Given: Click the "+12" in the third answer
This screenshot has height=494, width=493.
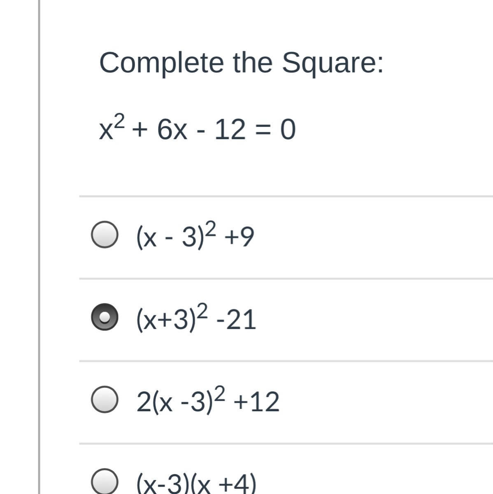Looking at the screenshot, I should (x=256, y=402).
